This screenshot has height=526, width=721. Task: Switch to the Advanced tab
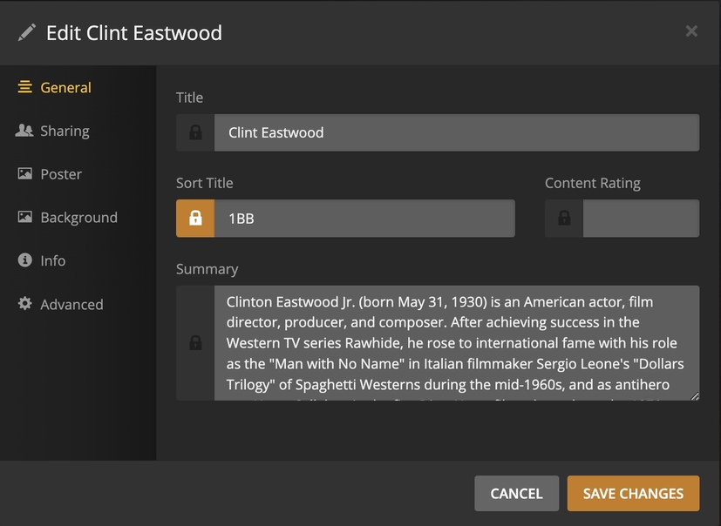[71, 304]
